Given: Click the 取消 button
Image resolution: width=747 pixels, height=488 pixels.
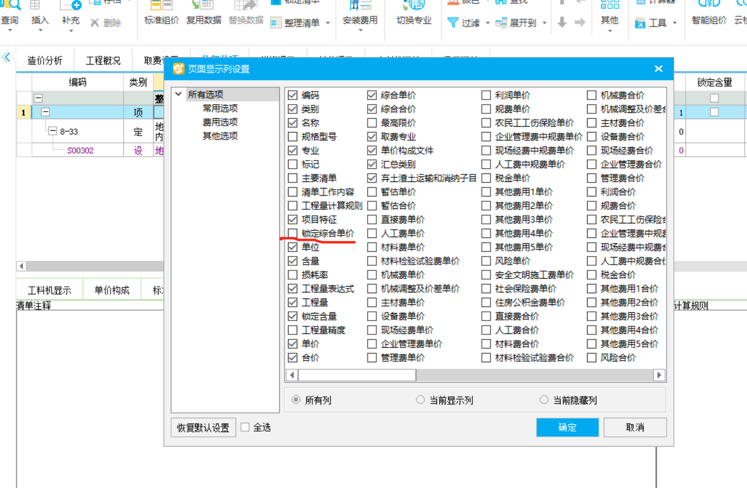Looking at the screenshot, I should click(x=635, y=428).
